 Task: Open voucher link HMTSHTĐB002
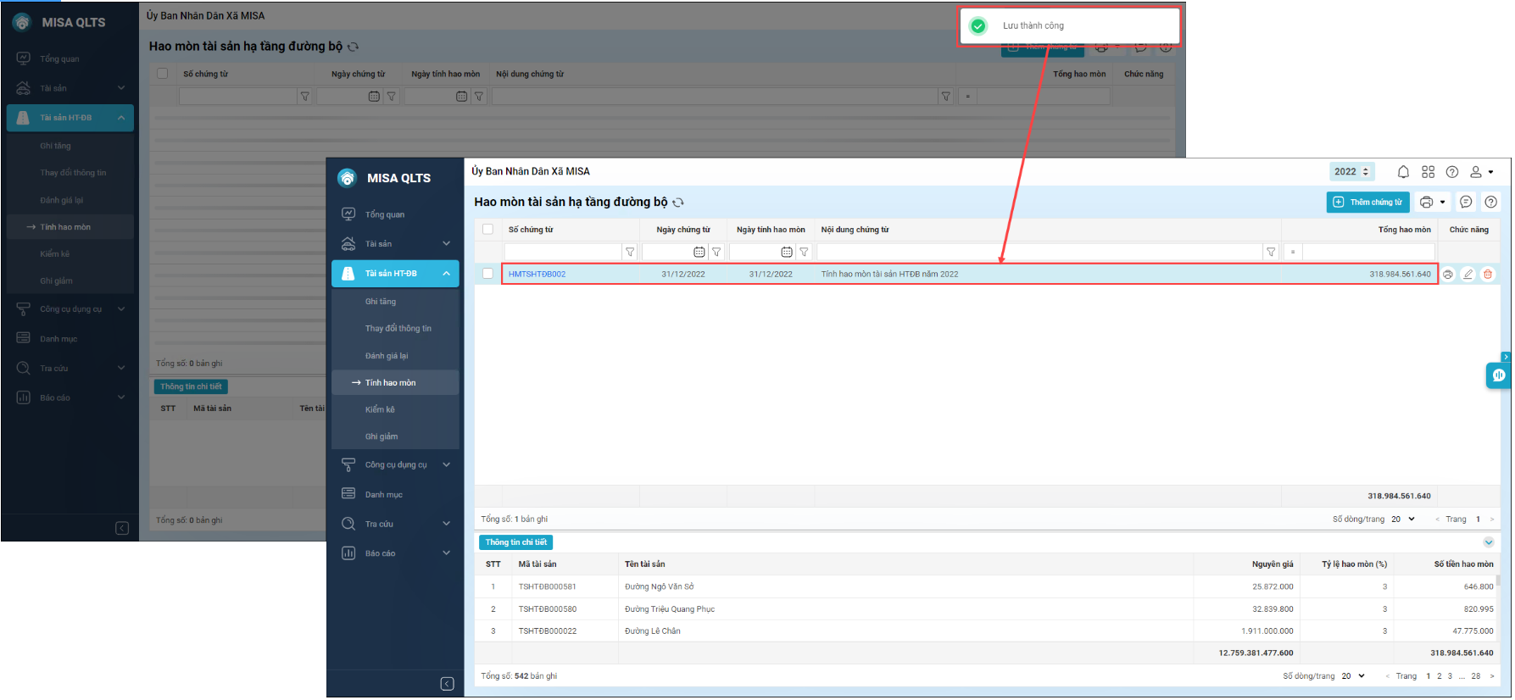(537, 275)
